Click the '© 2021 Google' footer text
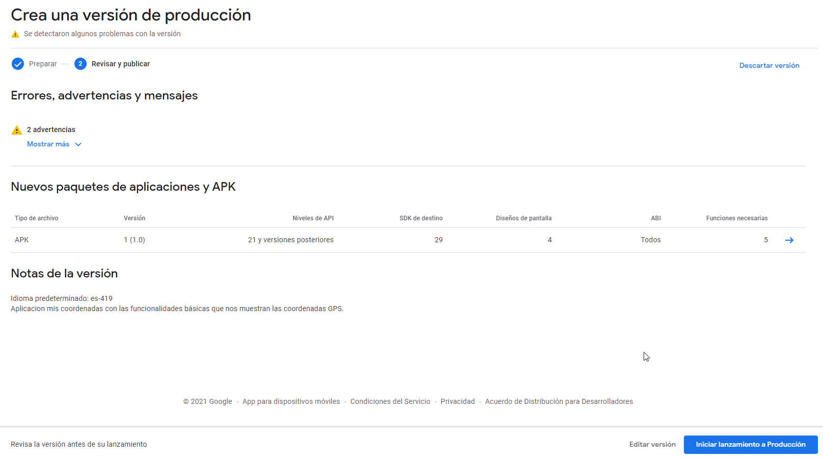823x459 pixels. [207, 401]
